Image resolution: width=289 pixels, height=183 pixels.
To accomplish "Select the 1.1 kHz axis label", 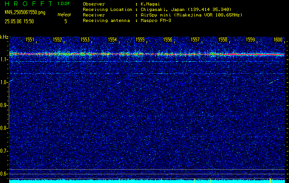I will pyautogui.click(x=3, y=60).
